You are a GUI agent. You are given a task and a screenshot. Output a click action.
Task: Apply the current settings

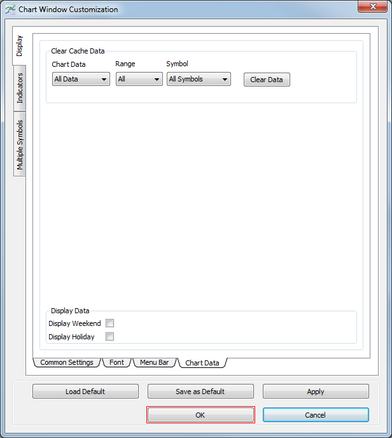(x=316, y=392)
